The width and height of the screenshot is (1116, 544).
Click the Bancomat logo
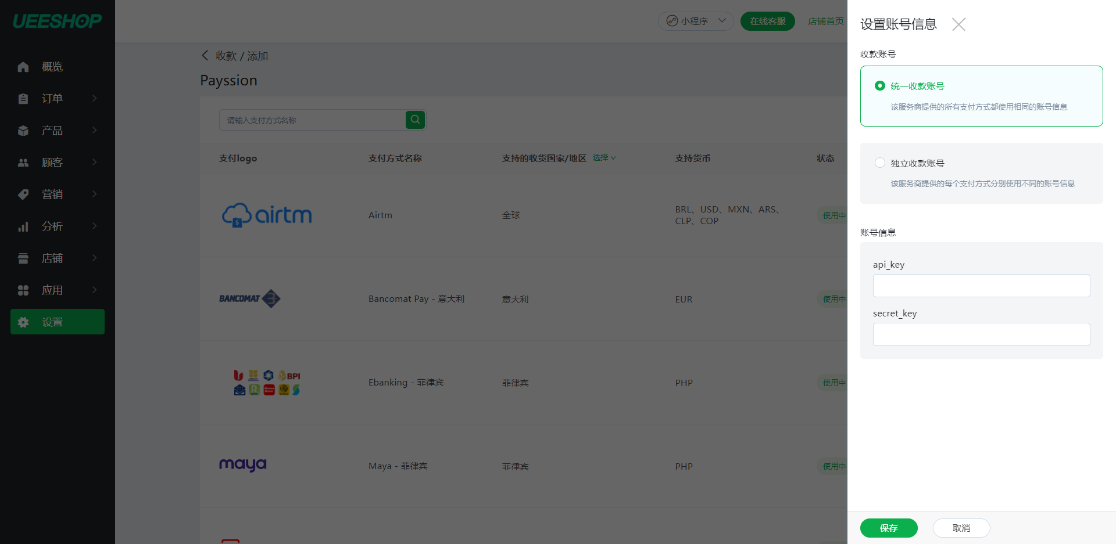point(250,298)
